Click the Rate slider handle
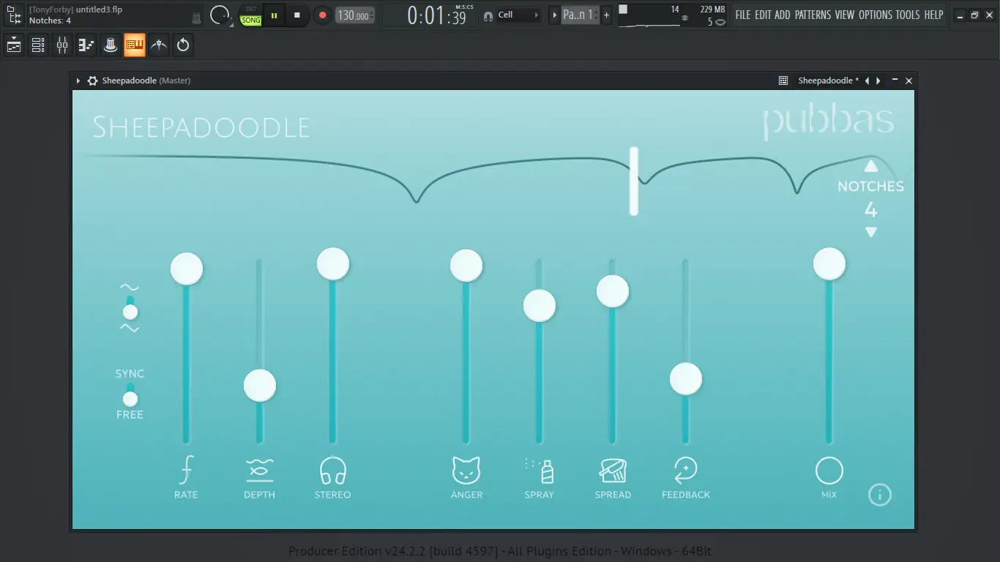The image size is (1000, 562). click(187, 269)
